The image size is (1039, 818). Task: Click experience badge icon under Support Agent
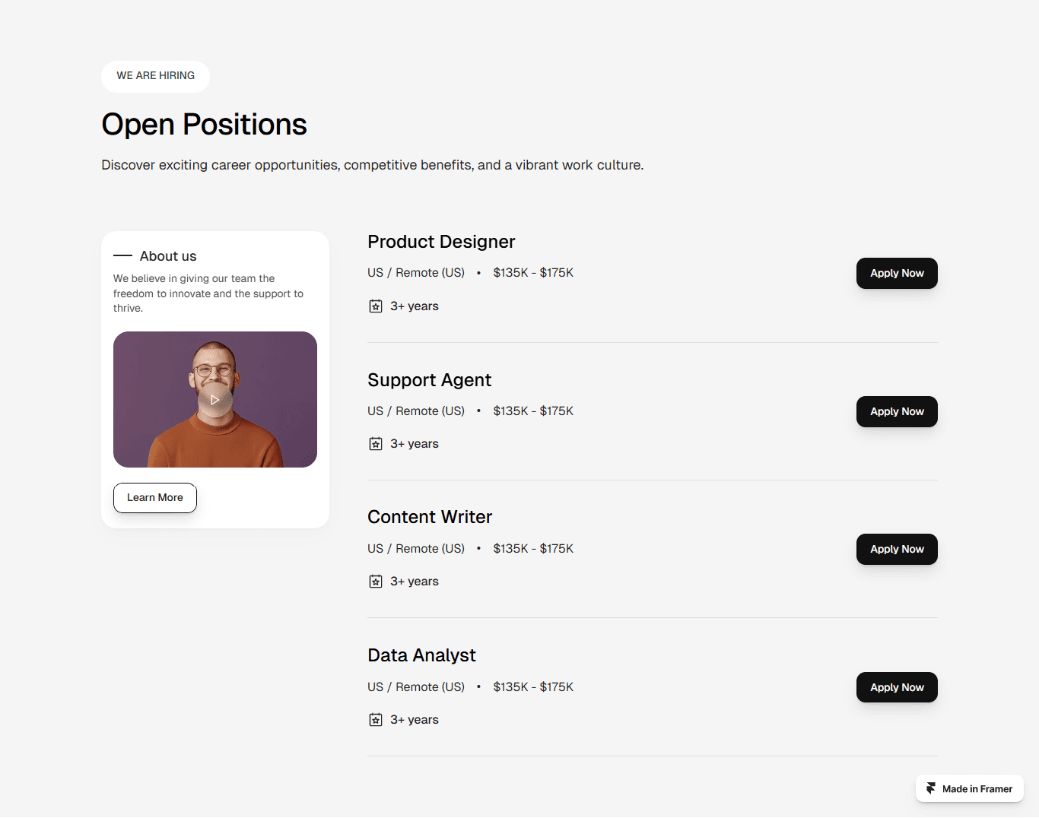click(x=376, y=444)
